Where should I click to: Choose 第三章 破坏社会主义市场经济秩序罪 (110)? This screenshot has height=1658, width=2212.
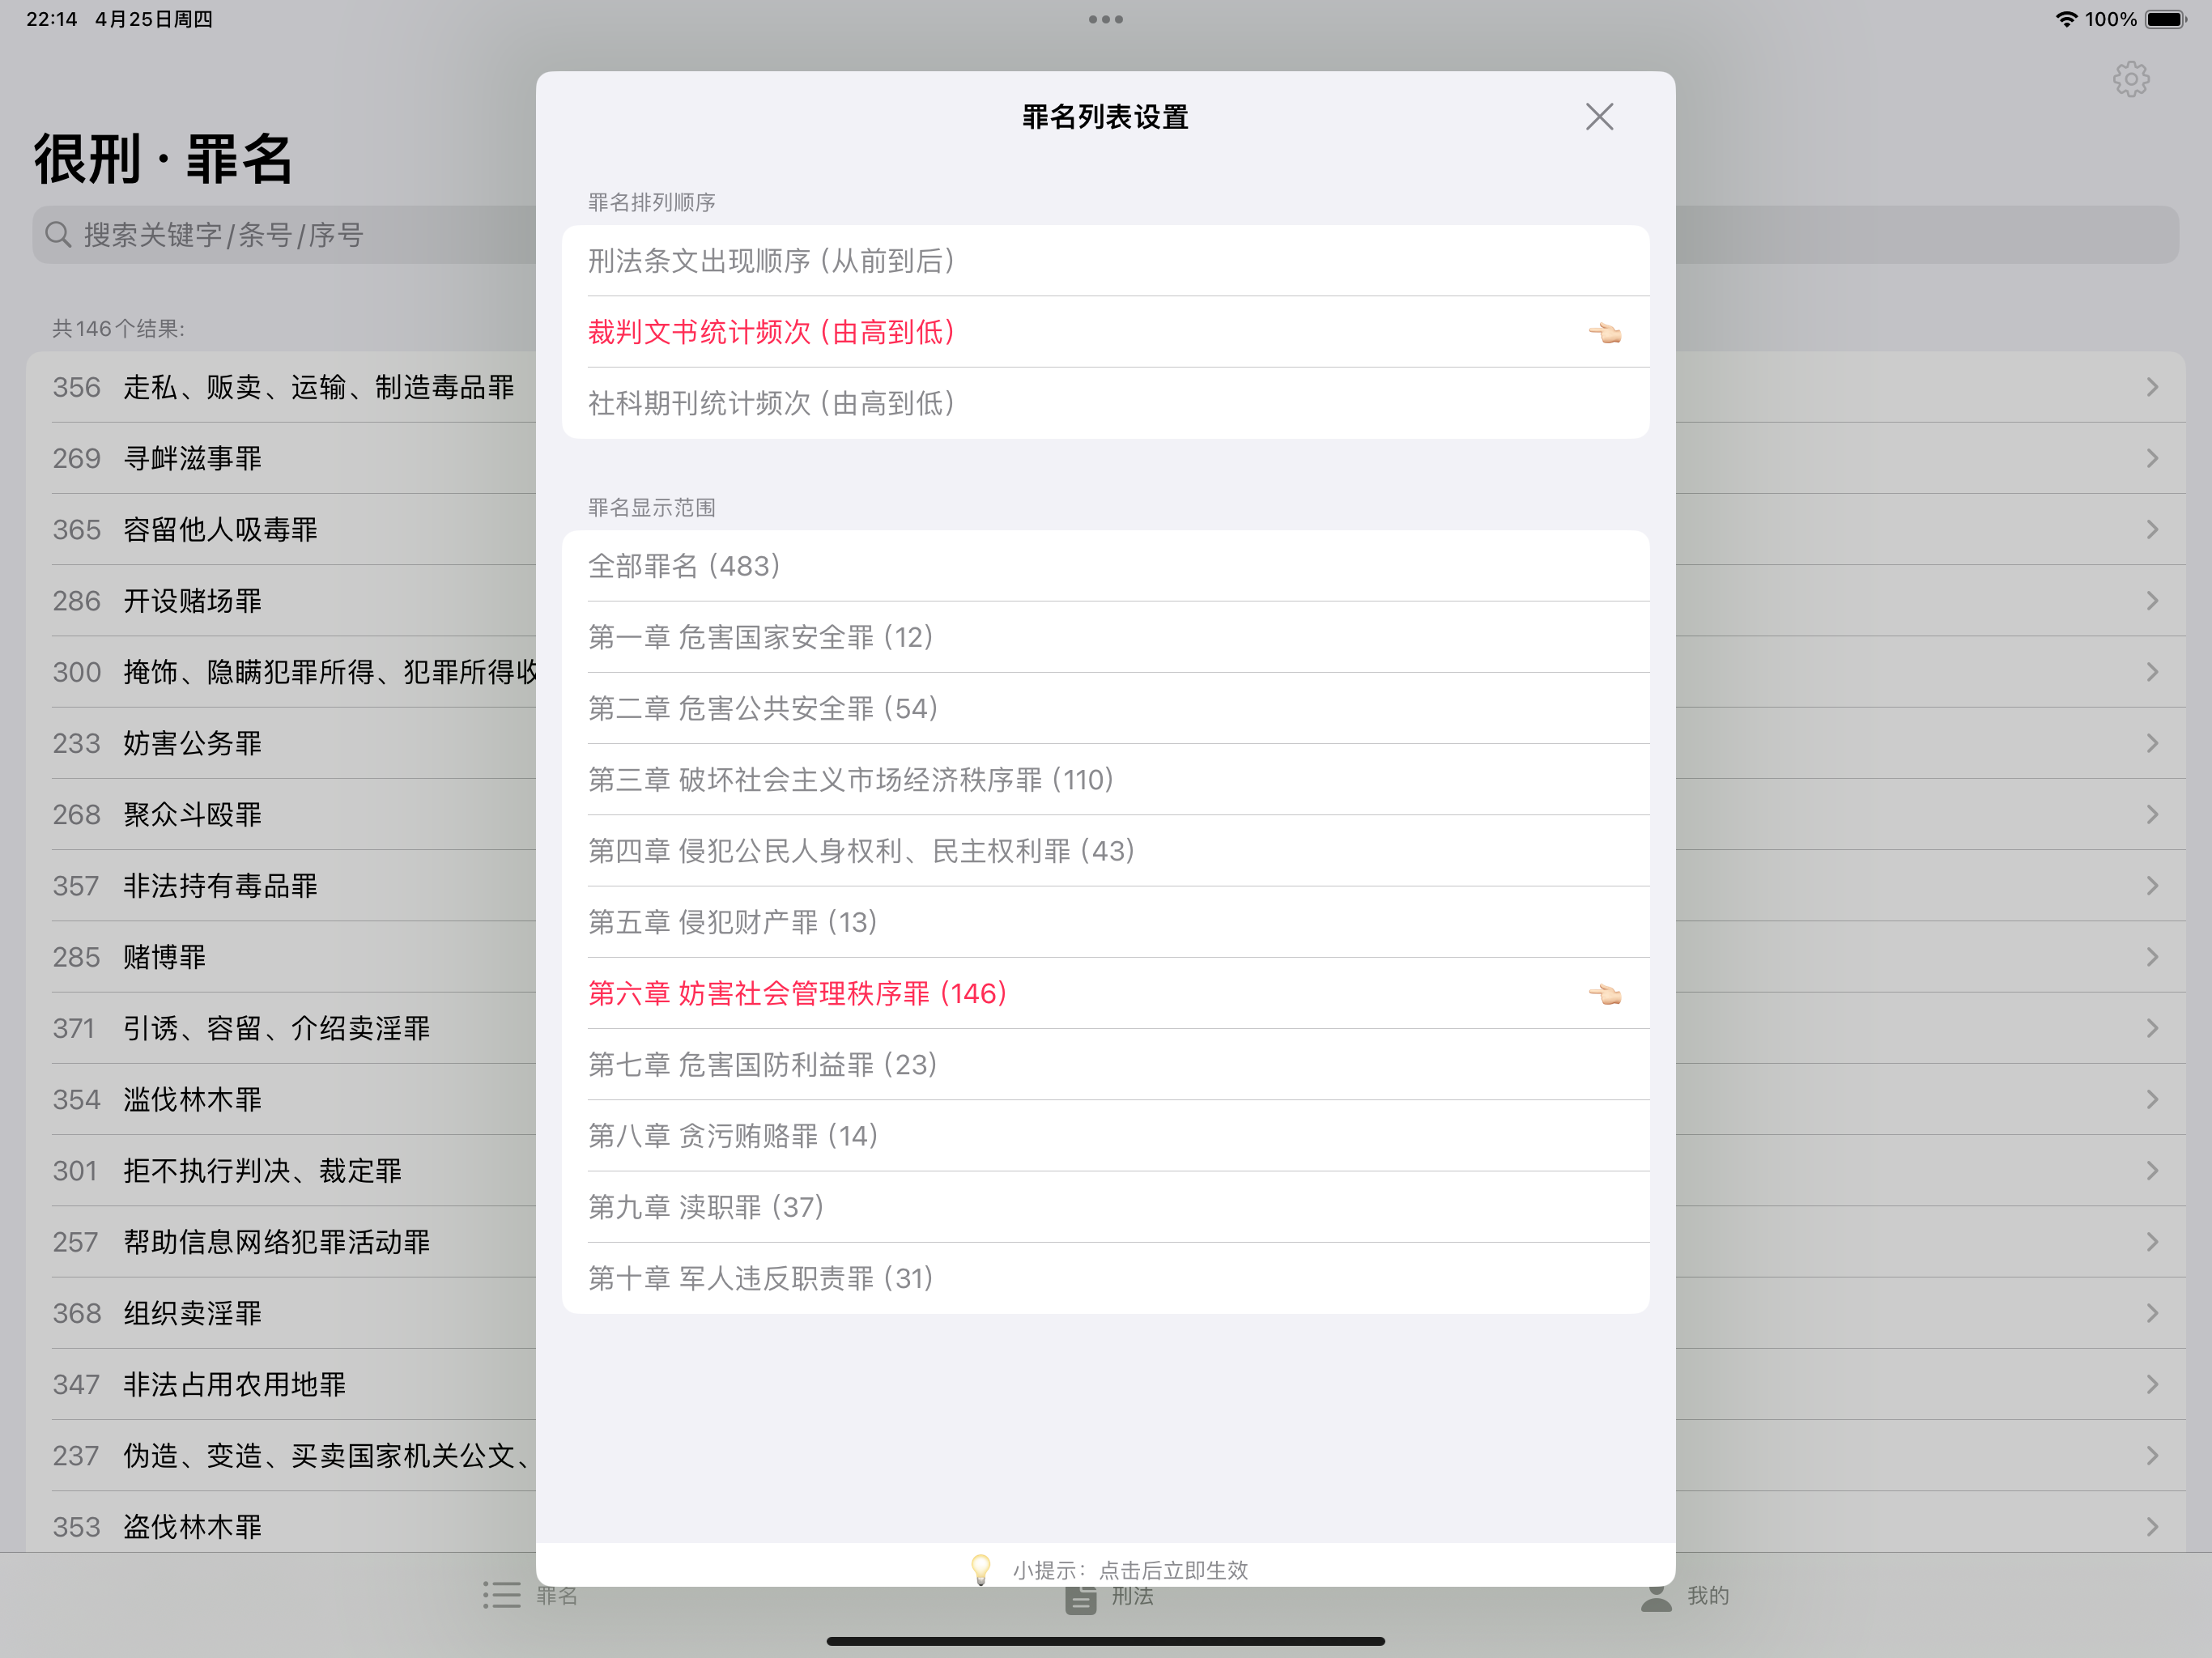[1105, 779]
